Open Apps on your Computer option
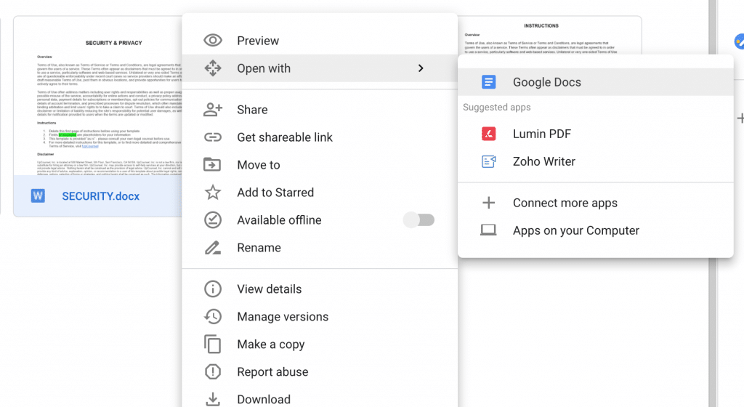The height and width of the screenshot is (407, 744). click(575, 230)
